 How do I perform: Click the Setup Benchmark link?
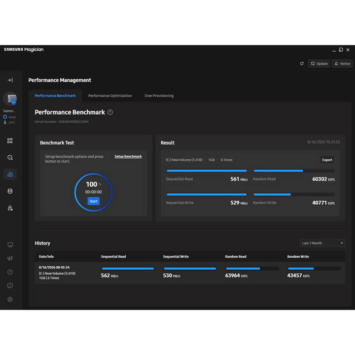[128, 156]
